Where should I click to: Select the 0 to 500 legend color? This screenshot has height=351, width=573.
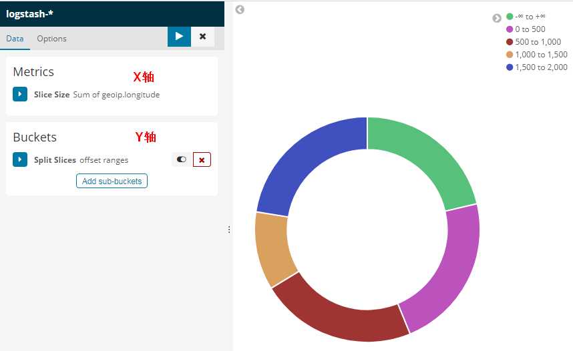click(x=510, y=29)
